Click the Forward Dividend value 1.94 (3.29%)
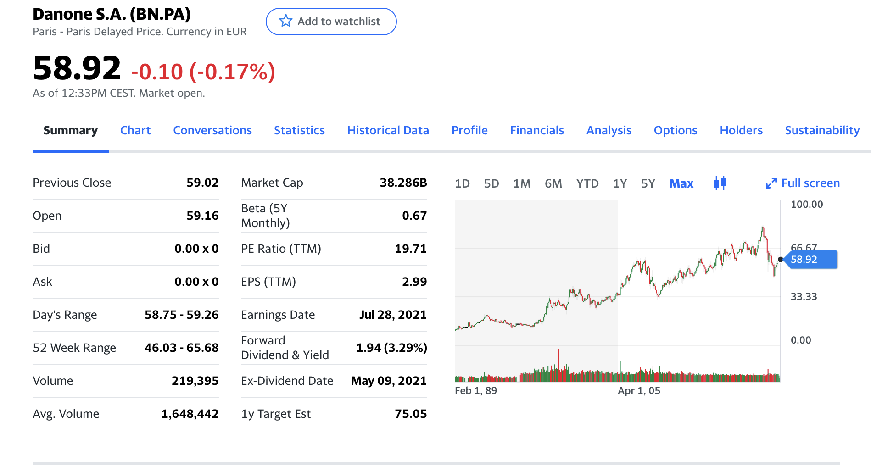Screen dimensions: 871x472 [392, 348]
